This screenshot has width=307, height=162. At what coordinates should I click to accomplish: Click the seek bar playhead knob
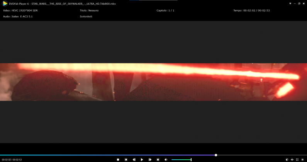(x=216, y=155)
